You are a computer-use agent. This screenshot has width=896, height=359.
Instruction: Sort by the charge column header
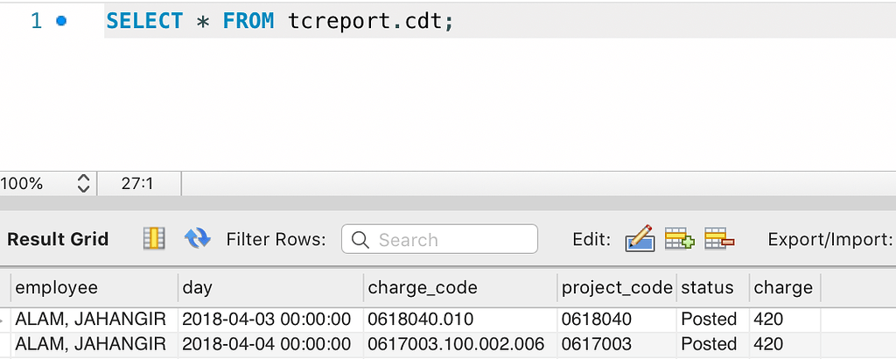785,287
